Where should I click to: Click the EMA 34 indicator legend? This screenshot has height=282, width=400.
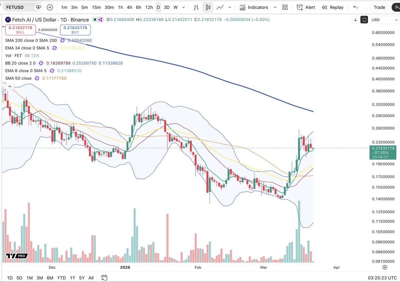tap(27, 48)
